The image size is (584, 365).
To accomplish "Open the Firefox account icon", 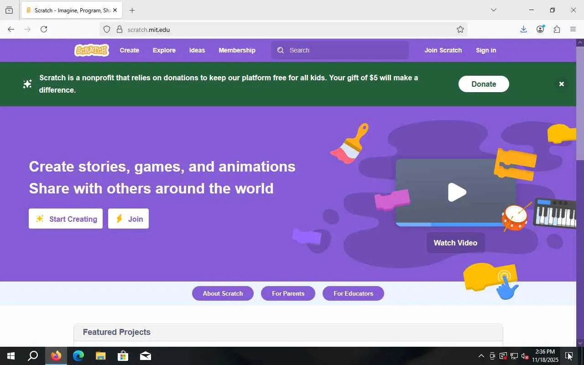I will click(x=540, y=29).
